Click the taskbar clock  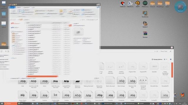coord(184,104)
